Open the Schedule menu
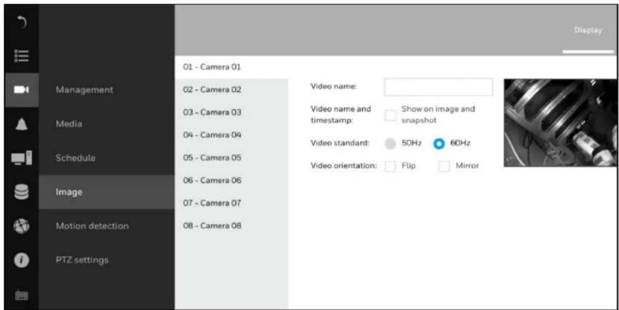Screen dimensions: 619x310 (x=75, y=158)
